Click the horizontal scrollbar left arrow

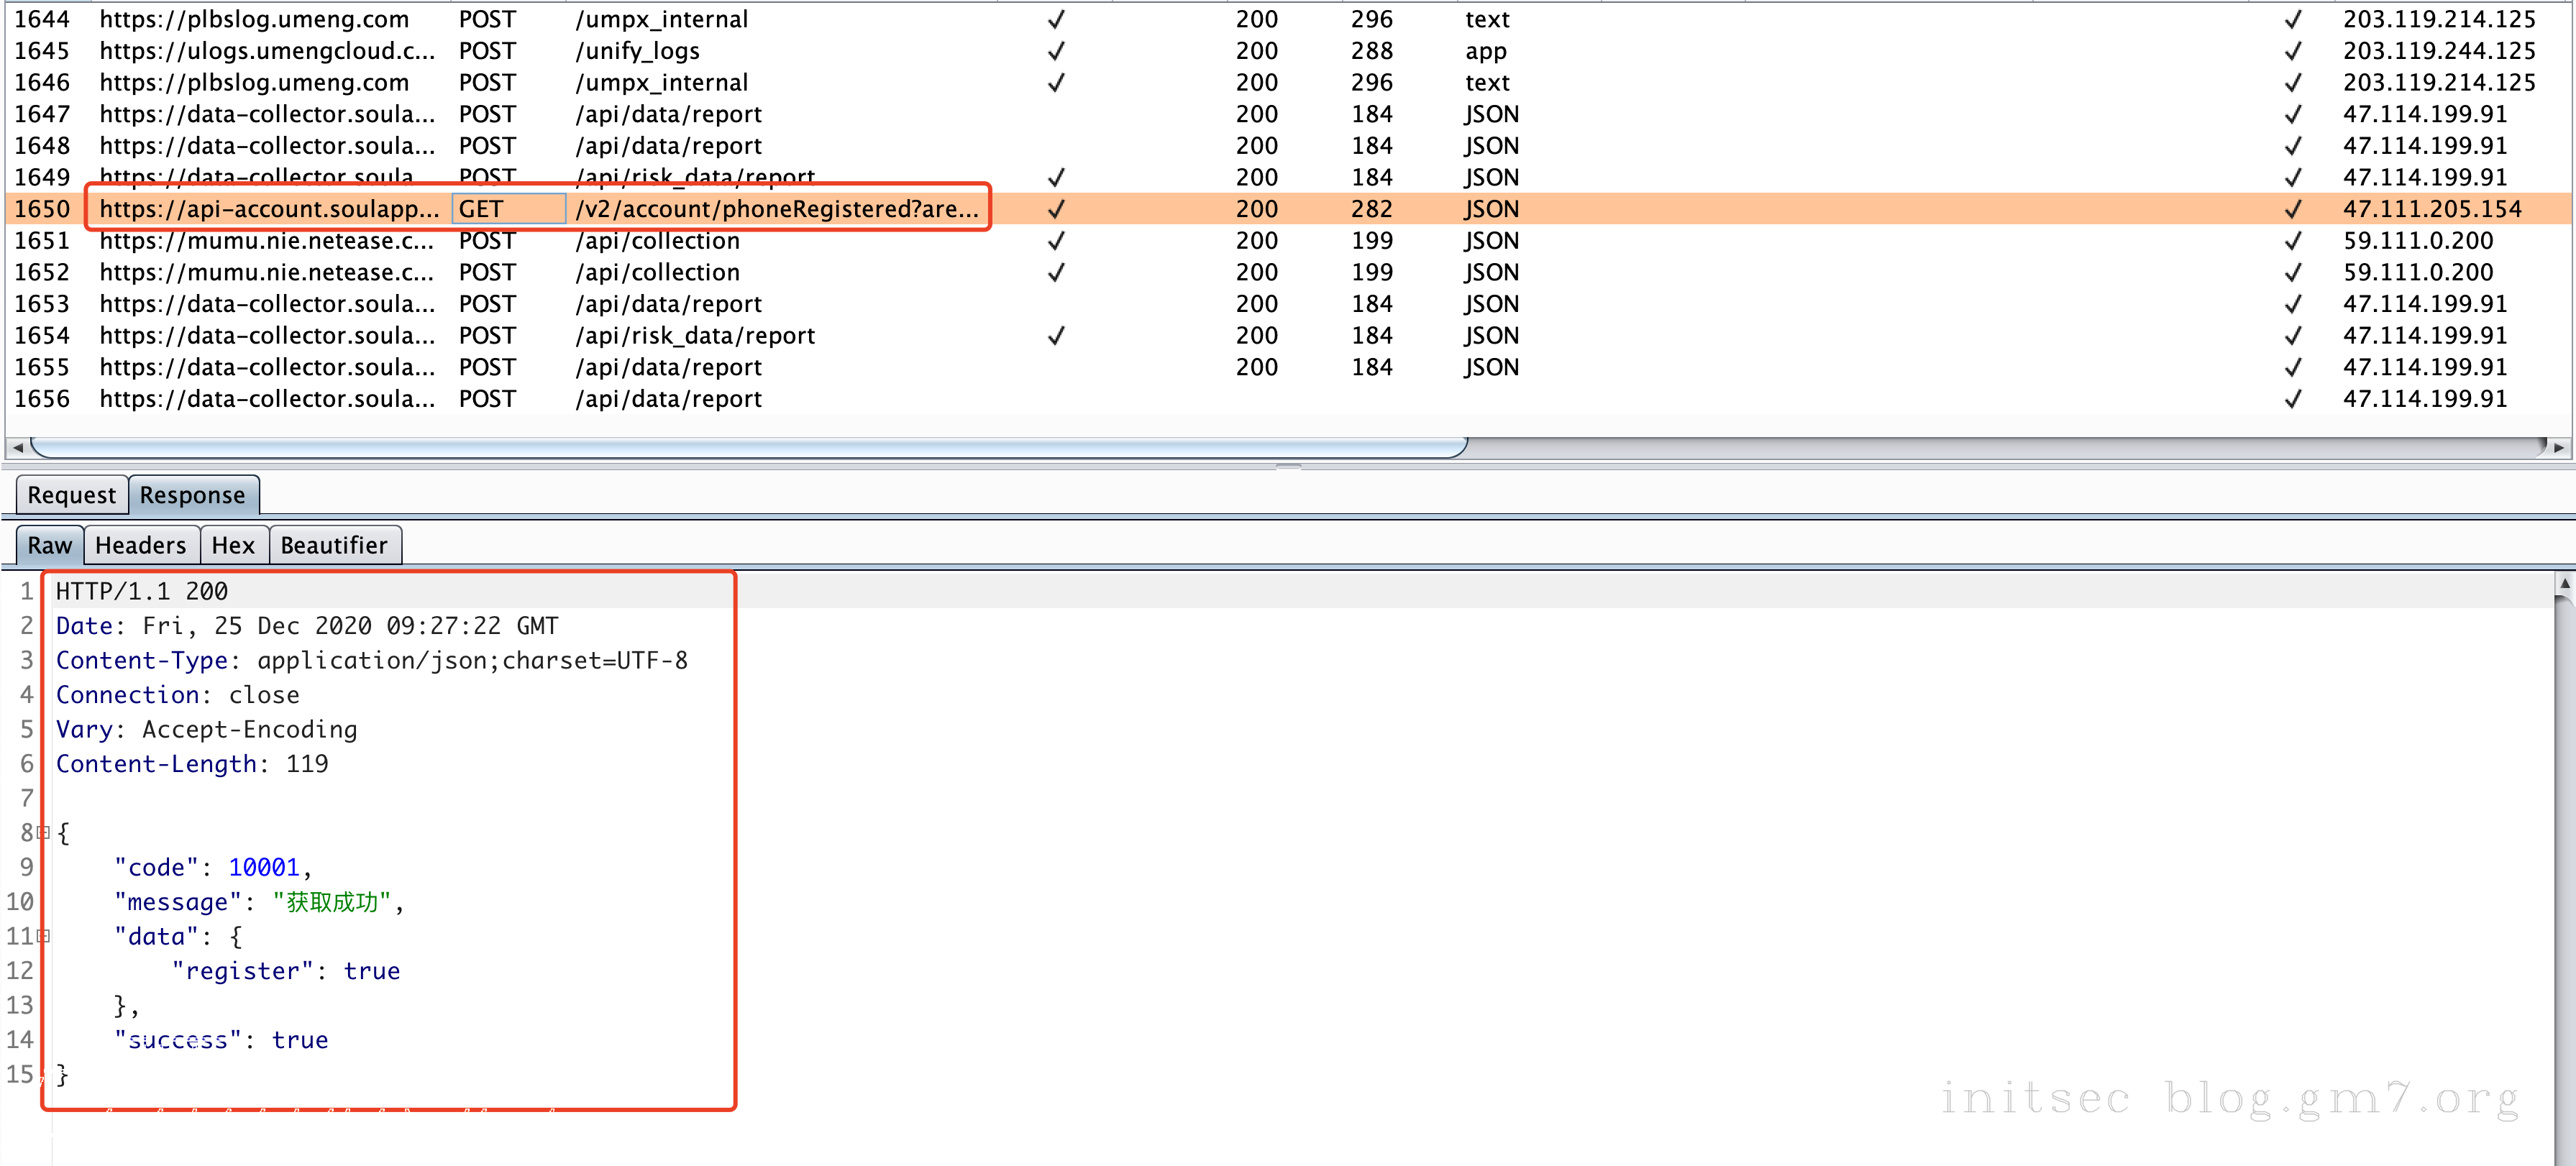click(x=17, y=447)
